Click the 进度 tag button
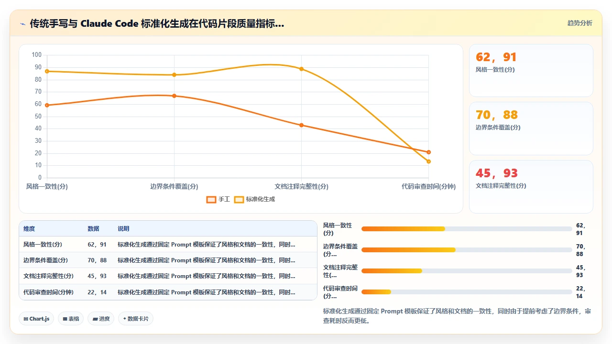This screenshot has width=612, height=344. coord(101,319)
